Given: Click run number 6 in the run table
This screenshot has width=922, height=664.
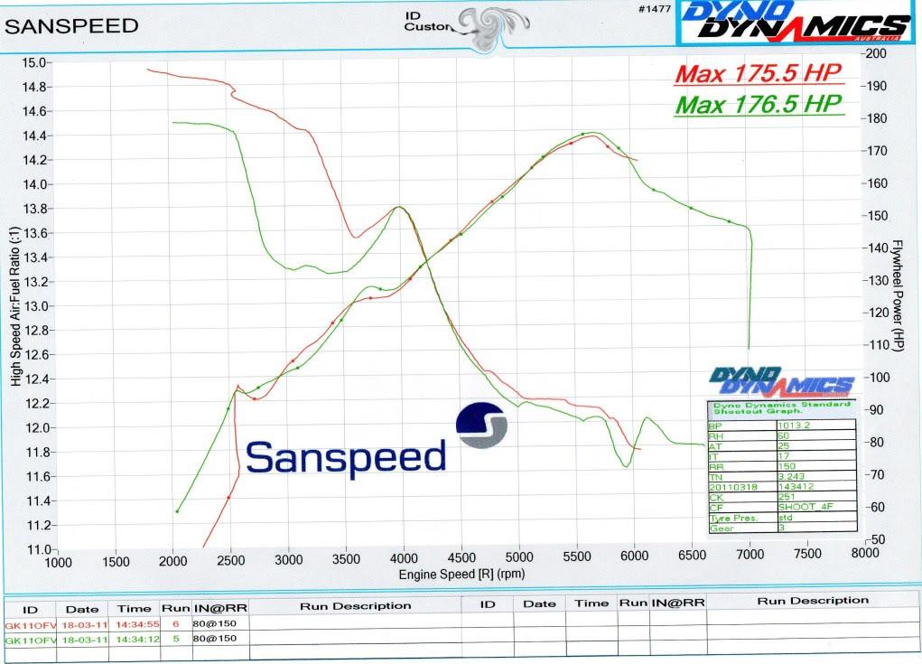Looking at the screenshot, I should tap(175, 623).
